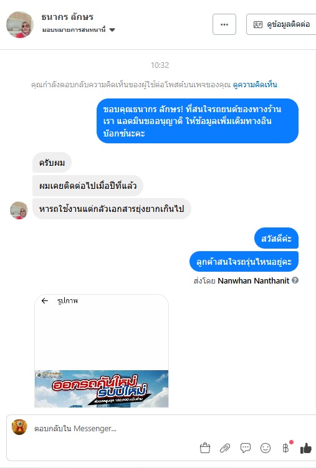
Task: Open the emoji picker smiley icon
Action: [266, 447]
